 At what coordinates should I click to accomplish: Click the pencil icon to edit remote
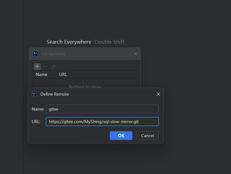tap(54, 67)
